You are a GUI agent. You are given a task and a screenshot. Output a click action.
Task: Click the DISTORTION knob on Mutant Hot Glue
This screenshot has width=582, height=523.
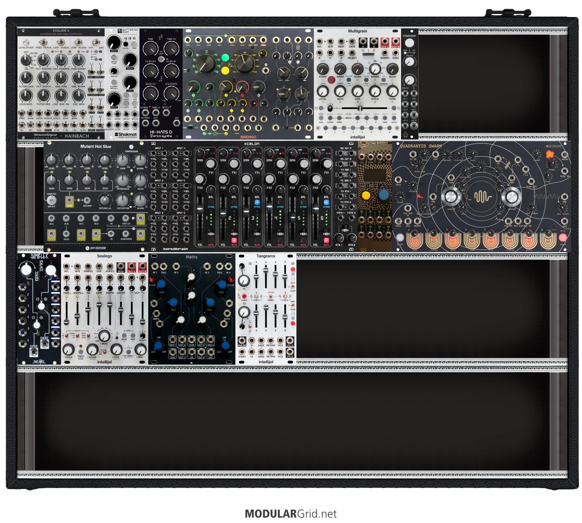pos(123,200)
